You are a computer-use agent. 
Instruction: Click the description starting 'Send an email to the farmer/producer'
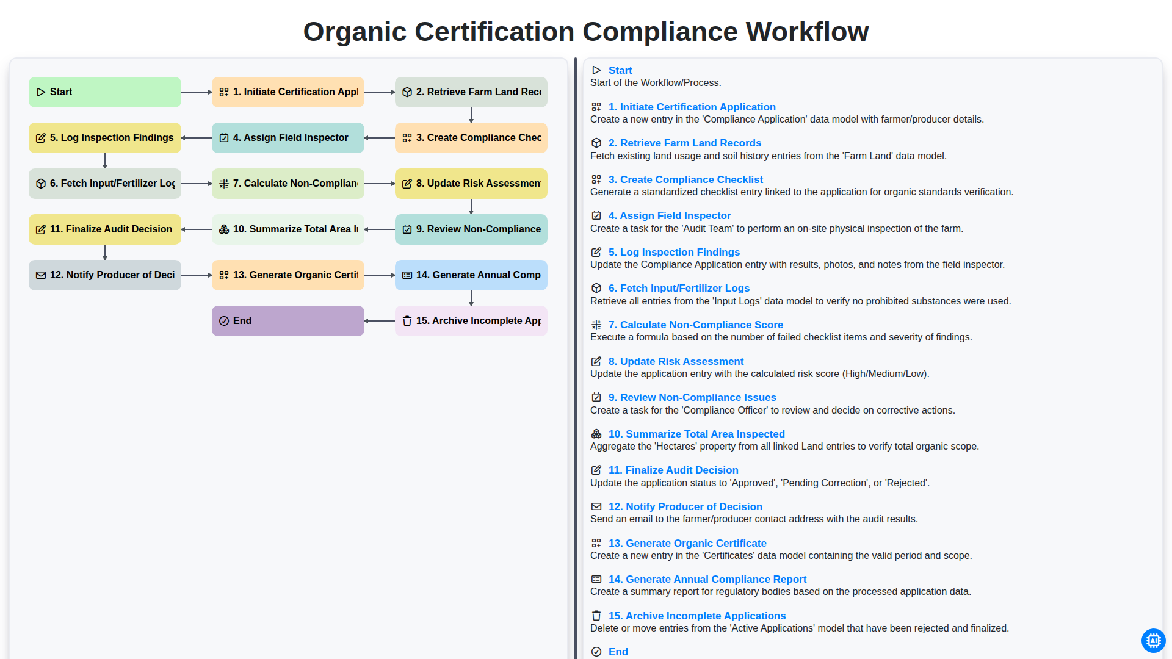[x=754, y=519]
